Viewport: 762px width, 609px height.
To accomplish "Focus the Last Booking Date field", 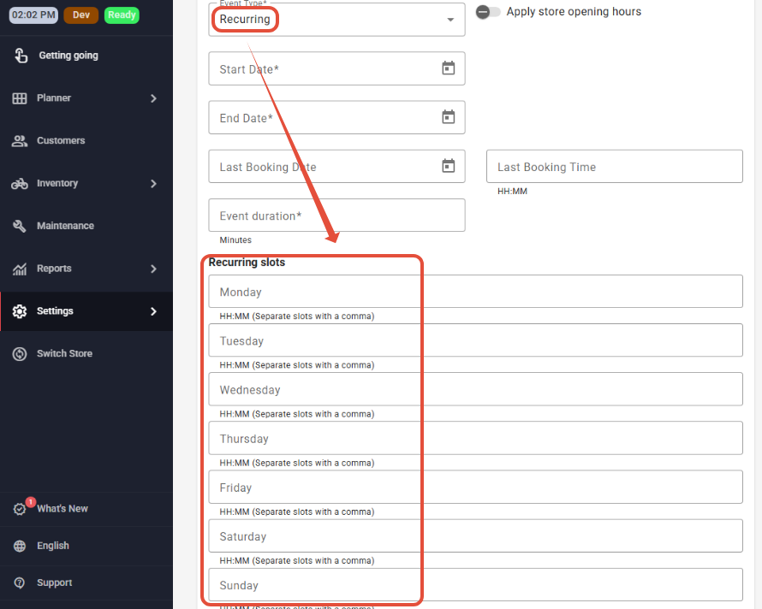I will (336, 167).
